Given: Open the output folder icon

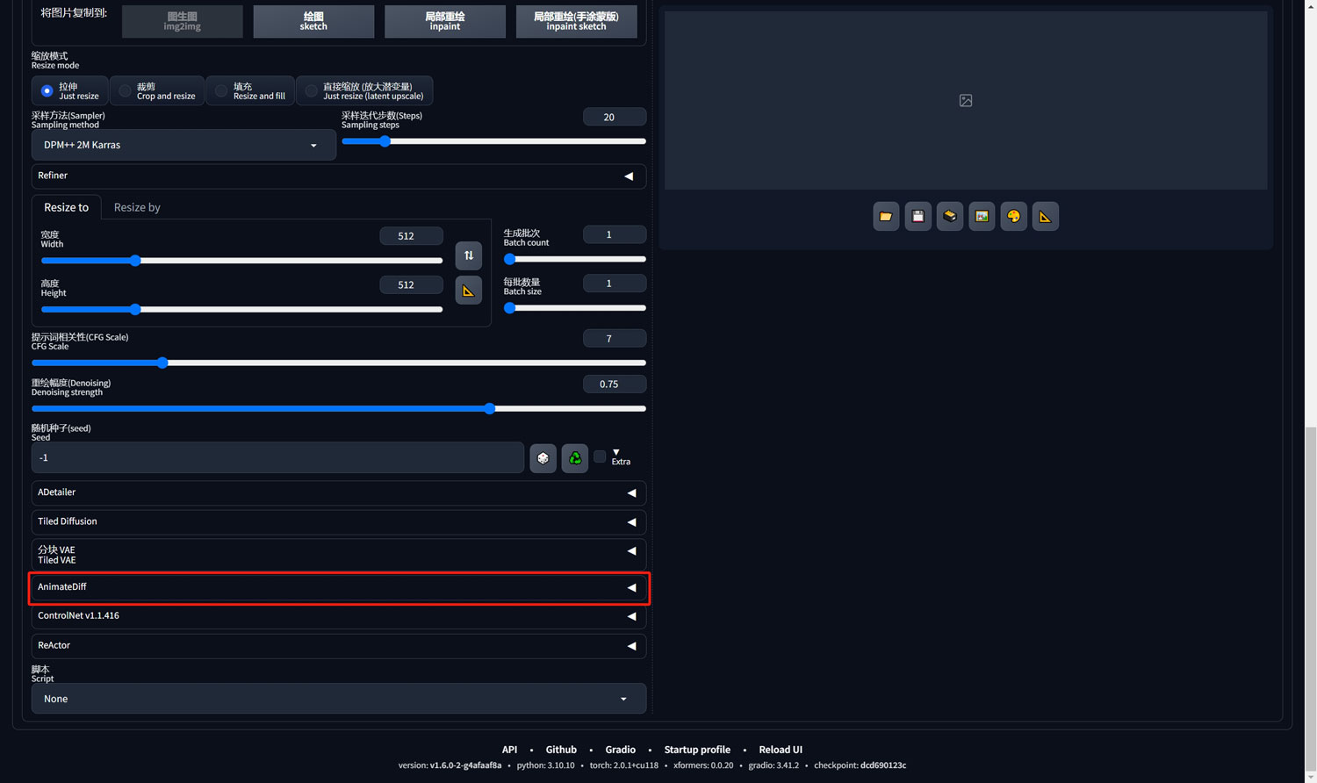Looking at the screenshot, I should (886, 216).
